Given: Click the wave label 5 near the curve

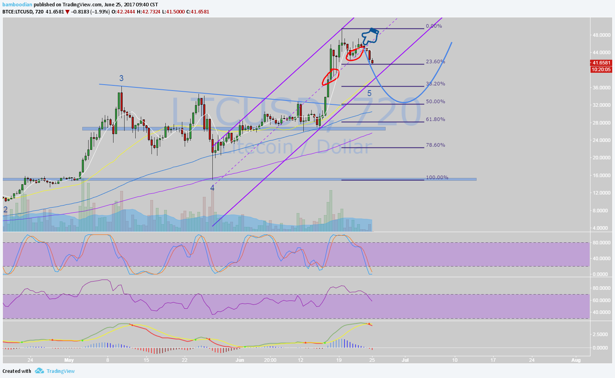Looking at the screenshot, I should 369,93.
